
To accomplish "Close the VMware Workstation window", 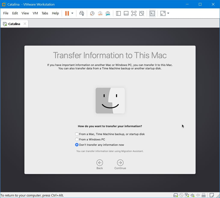I will [213, 4].
